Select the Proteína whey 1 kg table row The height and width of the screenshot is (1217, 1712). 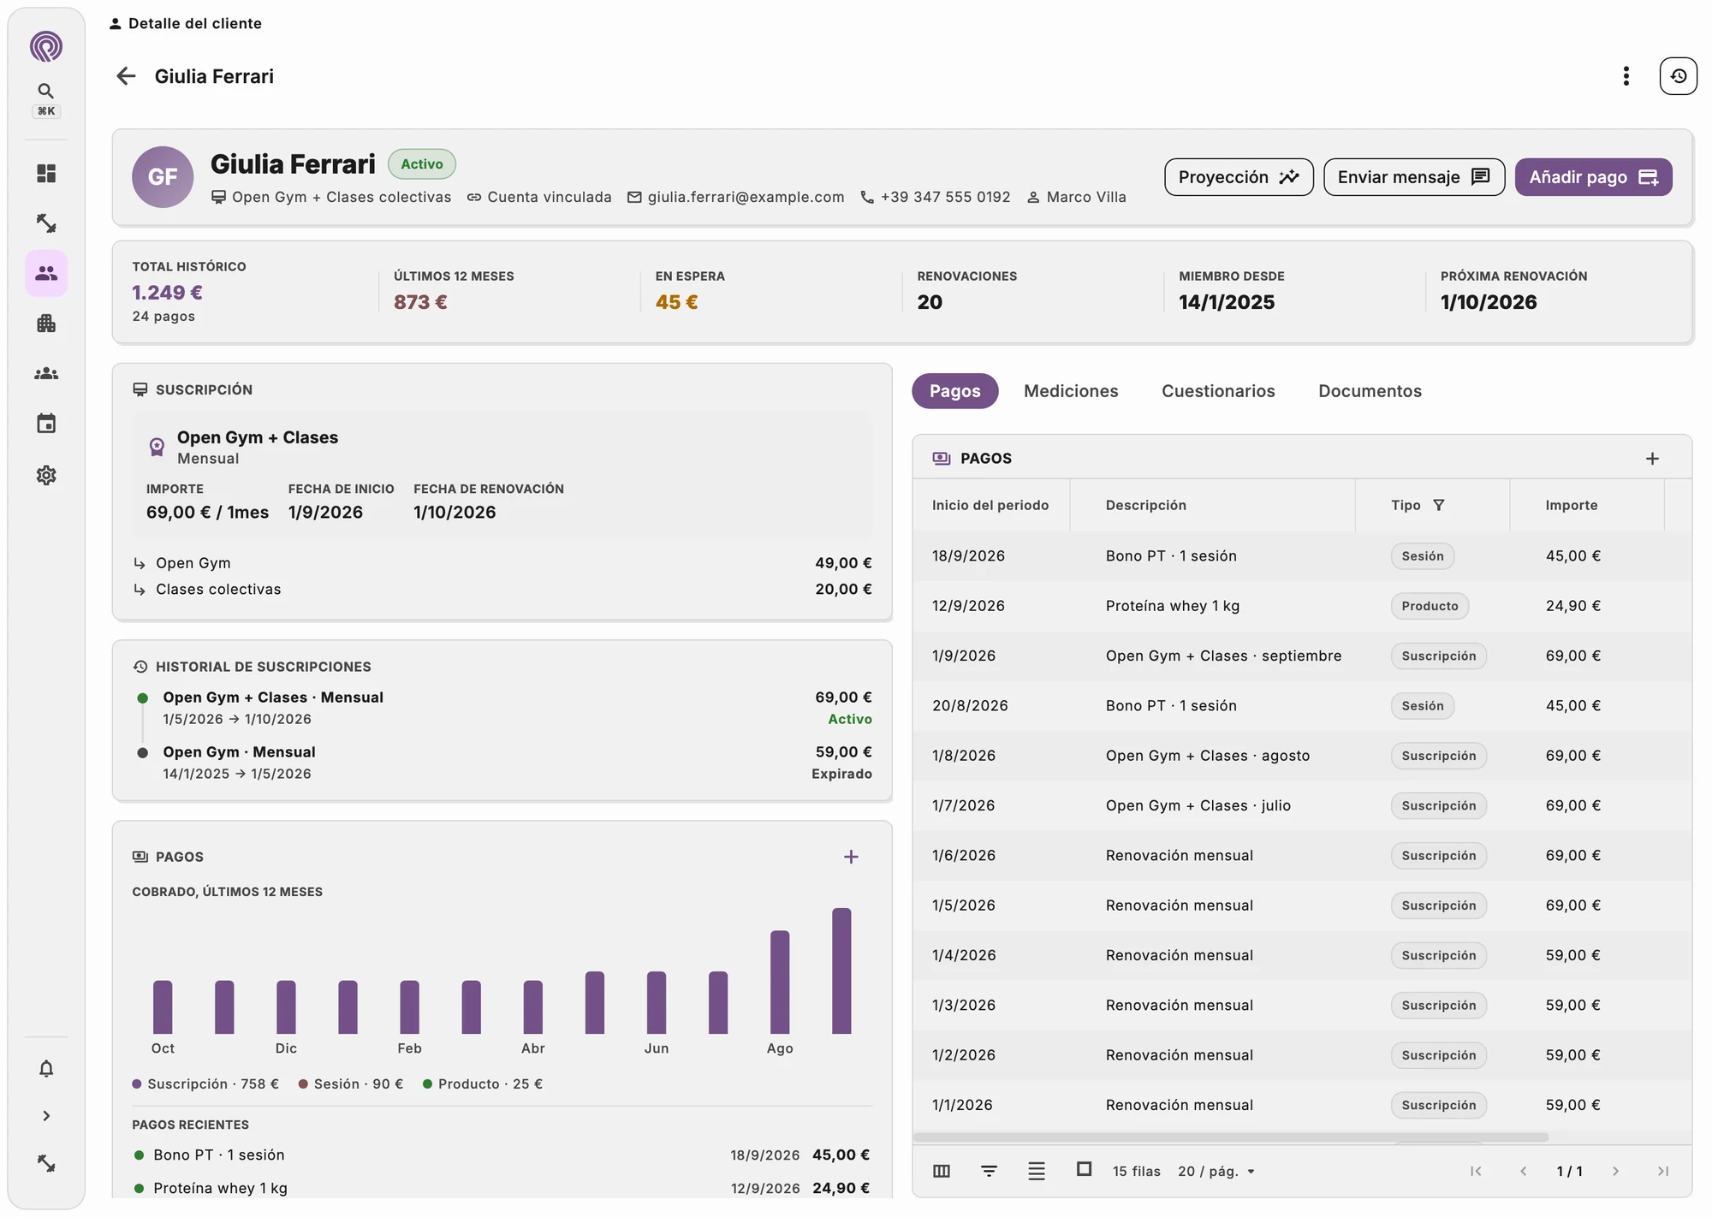click(x=1302, y=606)
